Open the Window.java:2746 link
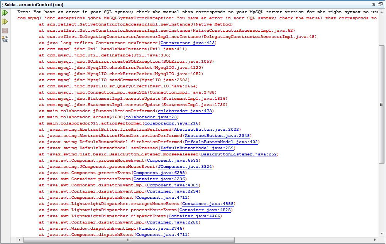386x244 pixels. click(161, 229)
